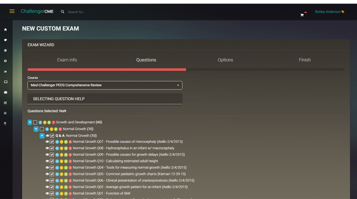
Task: Open the location pin sidebar icon
Action: (x=5, y=123)
